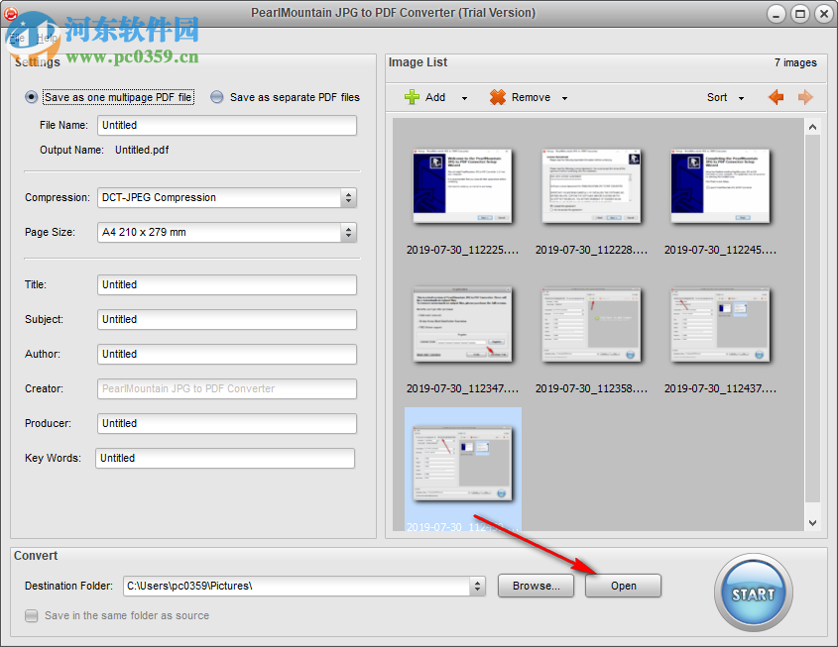Move selected image right with forward arrow

coord(805,97)
